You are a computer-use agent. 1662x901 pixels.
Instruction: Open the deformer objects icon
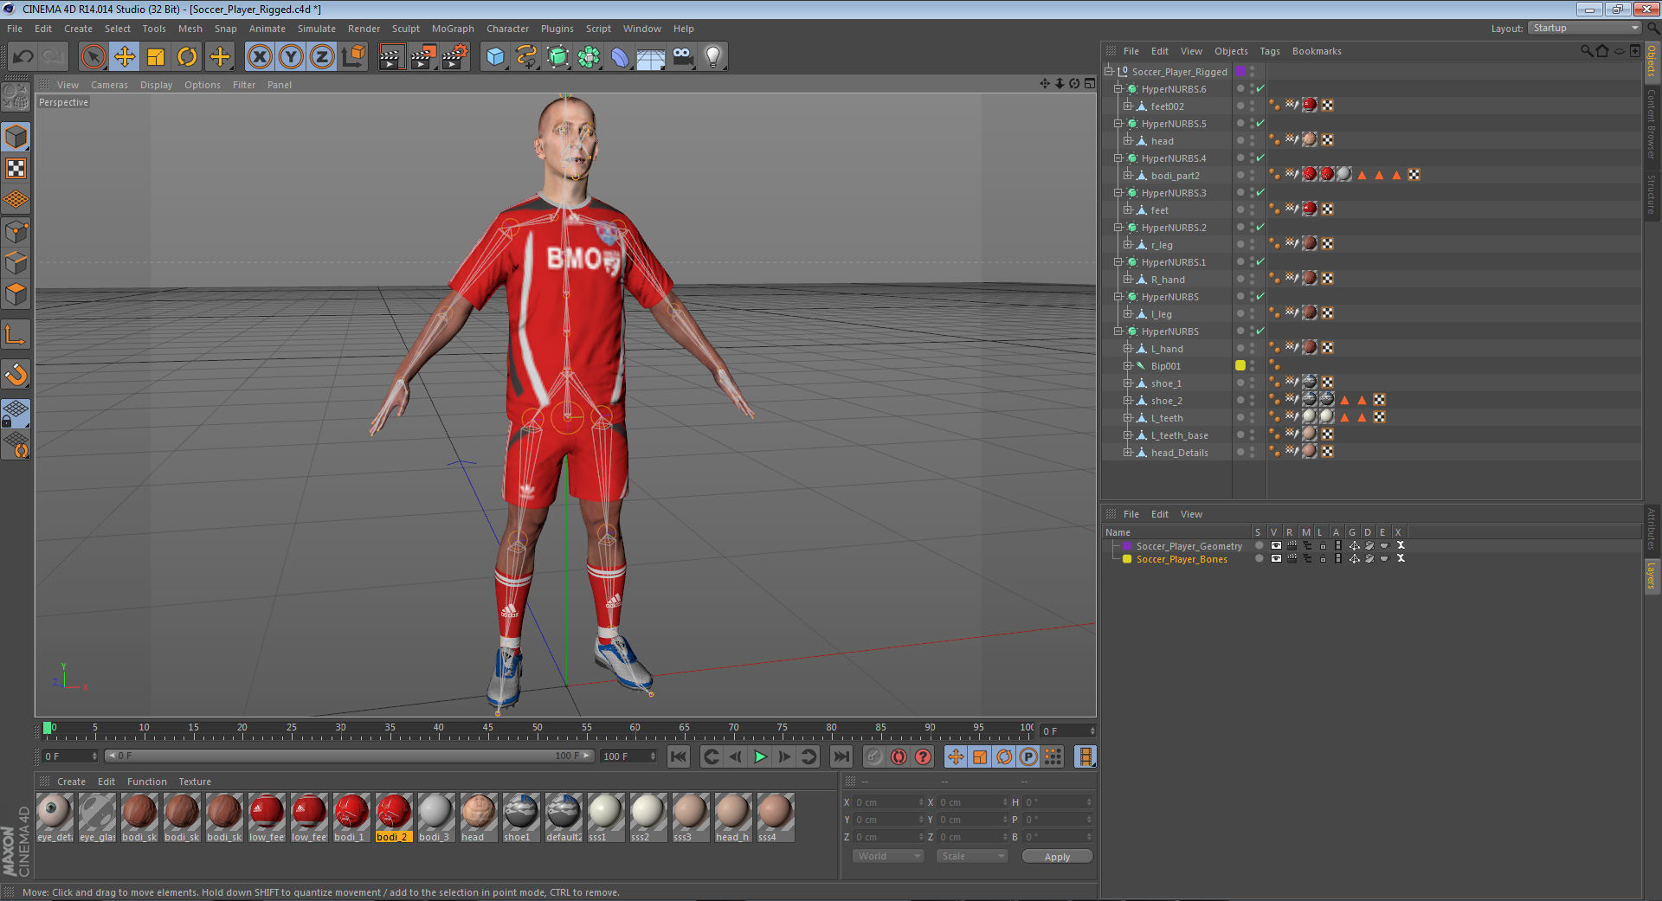point(620,57)
